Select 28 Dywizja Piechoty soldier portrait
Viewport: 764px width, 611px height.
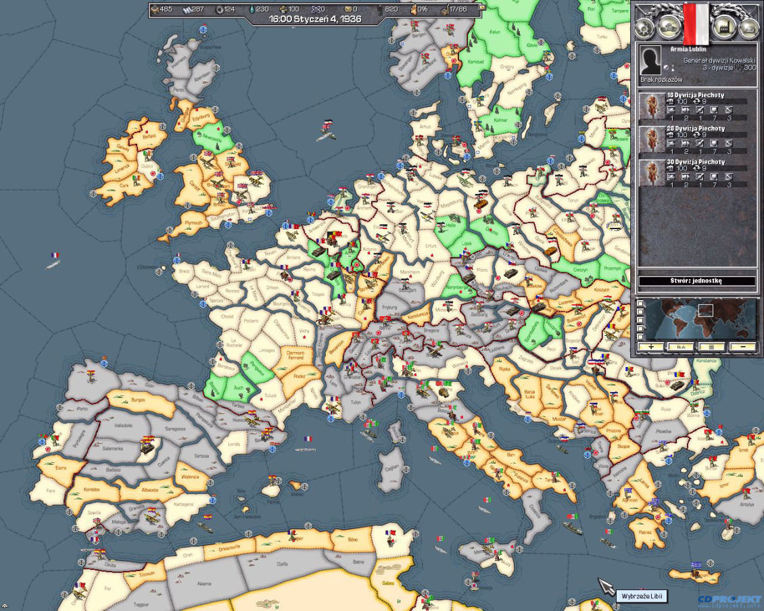(652, 139)
